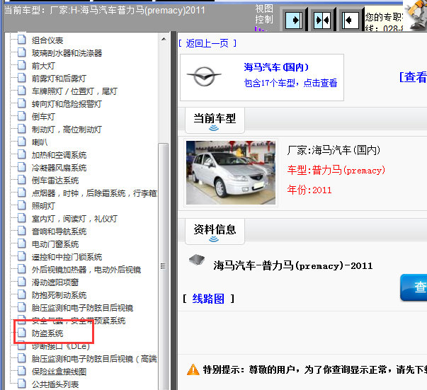Go back via 返回上一页 link
This screenshot has height=390, width=427.
(x=207, y=43)
